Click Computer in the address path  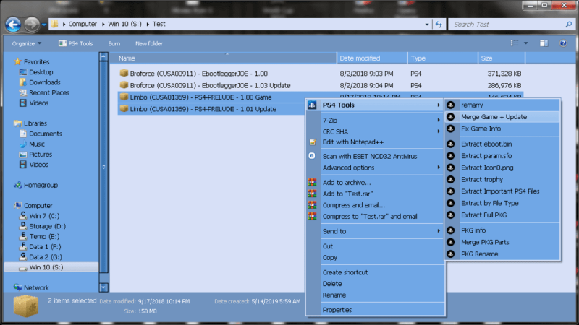(83, 24)
